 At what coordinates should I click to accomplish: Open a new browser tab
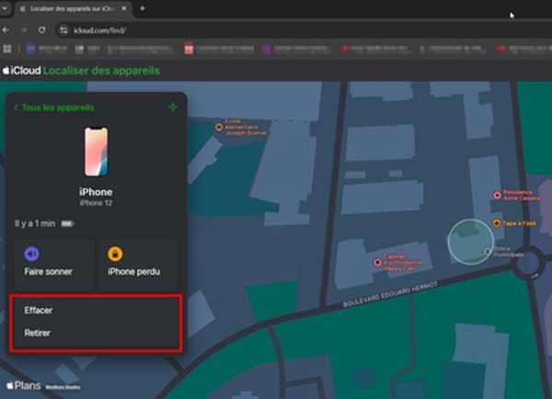point(142,8)
